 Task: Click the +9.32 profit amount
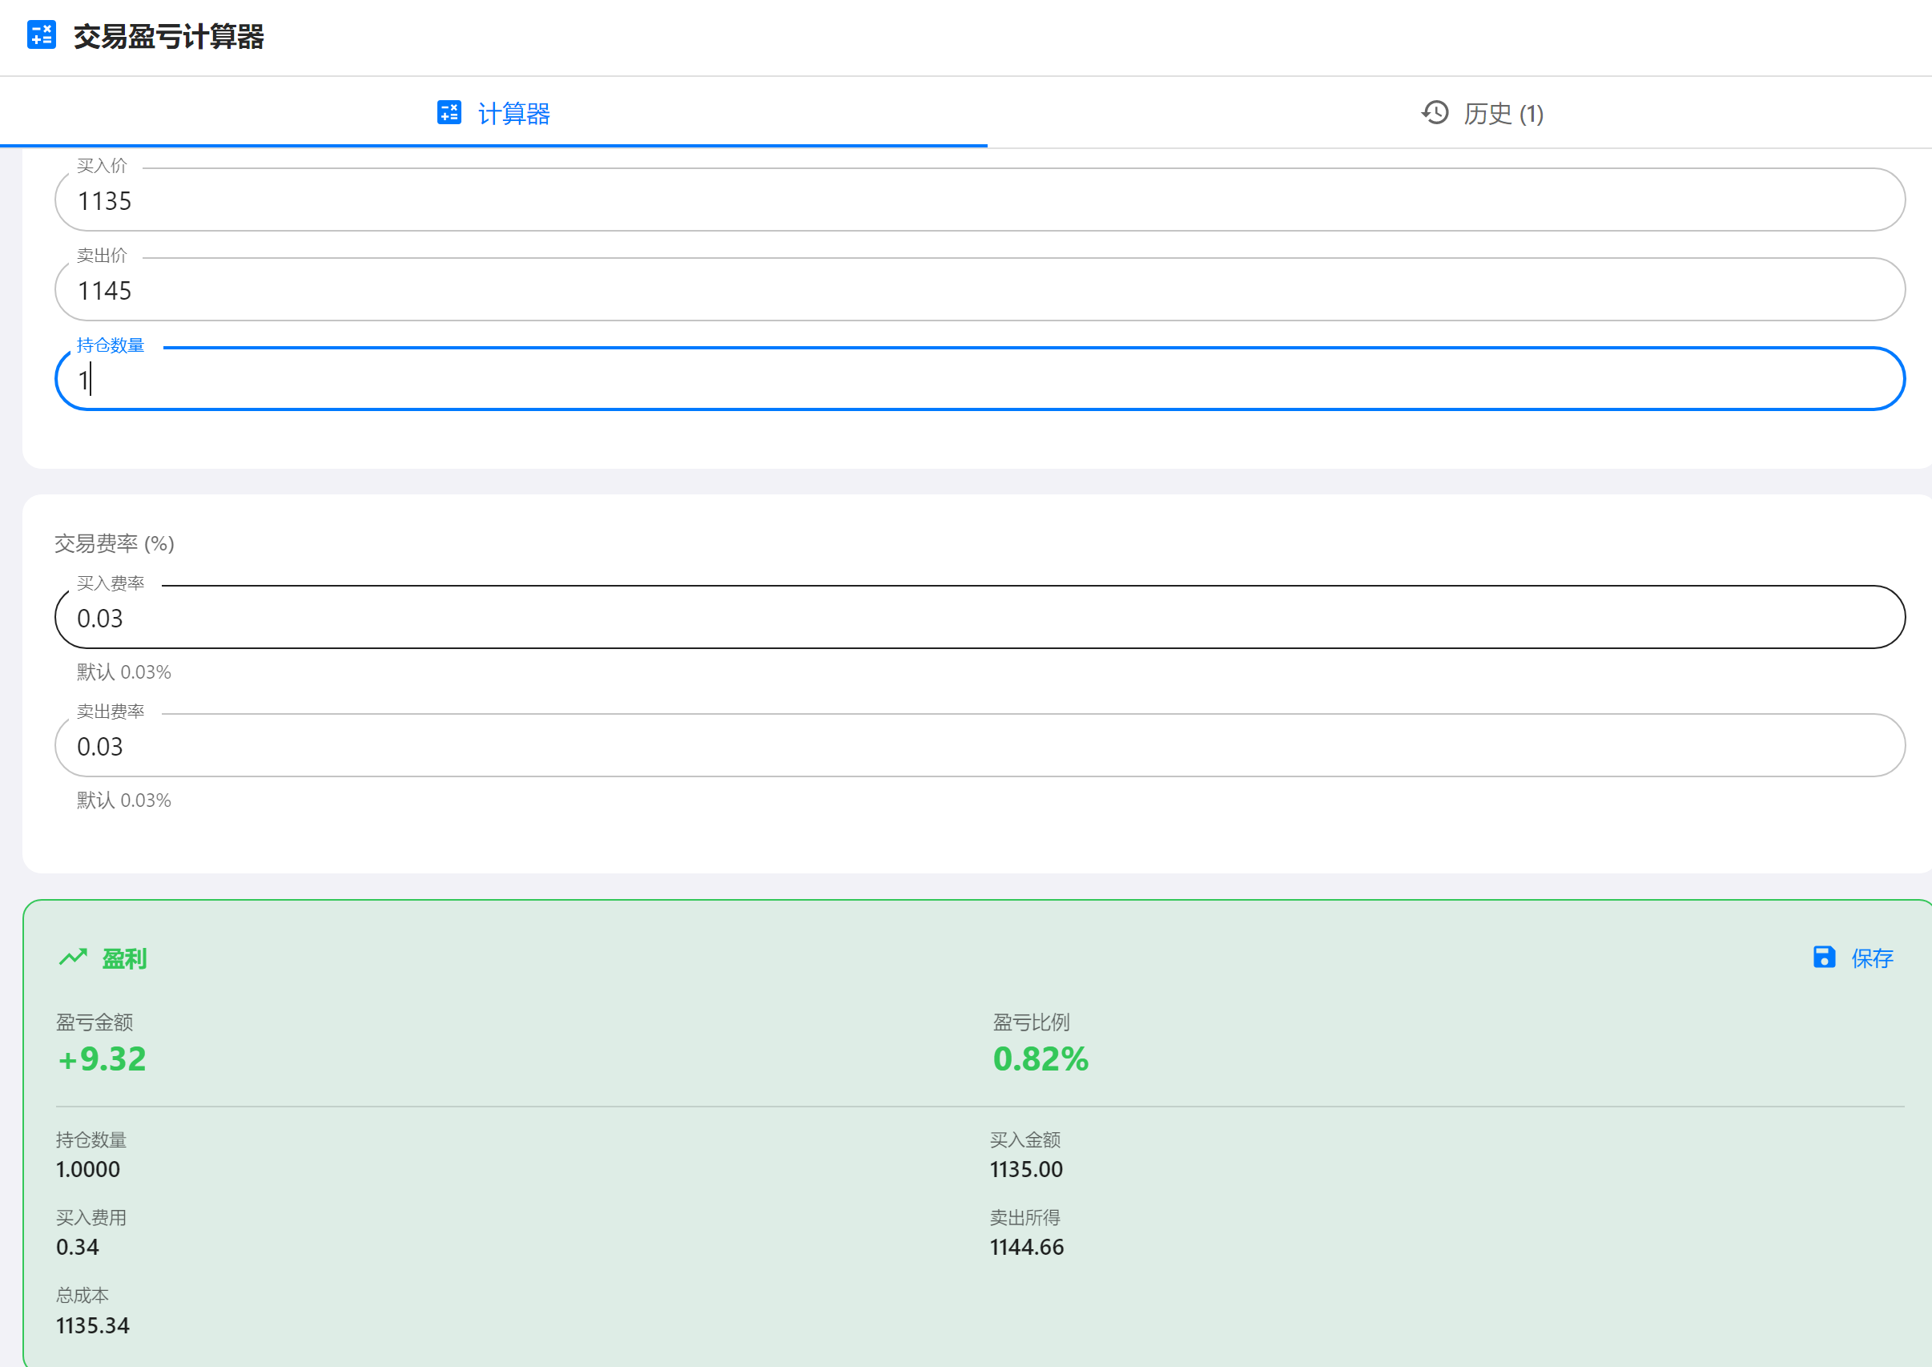[102, 1059]
